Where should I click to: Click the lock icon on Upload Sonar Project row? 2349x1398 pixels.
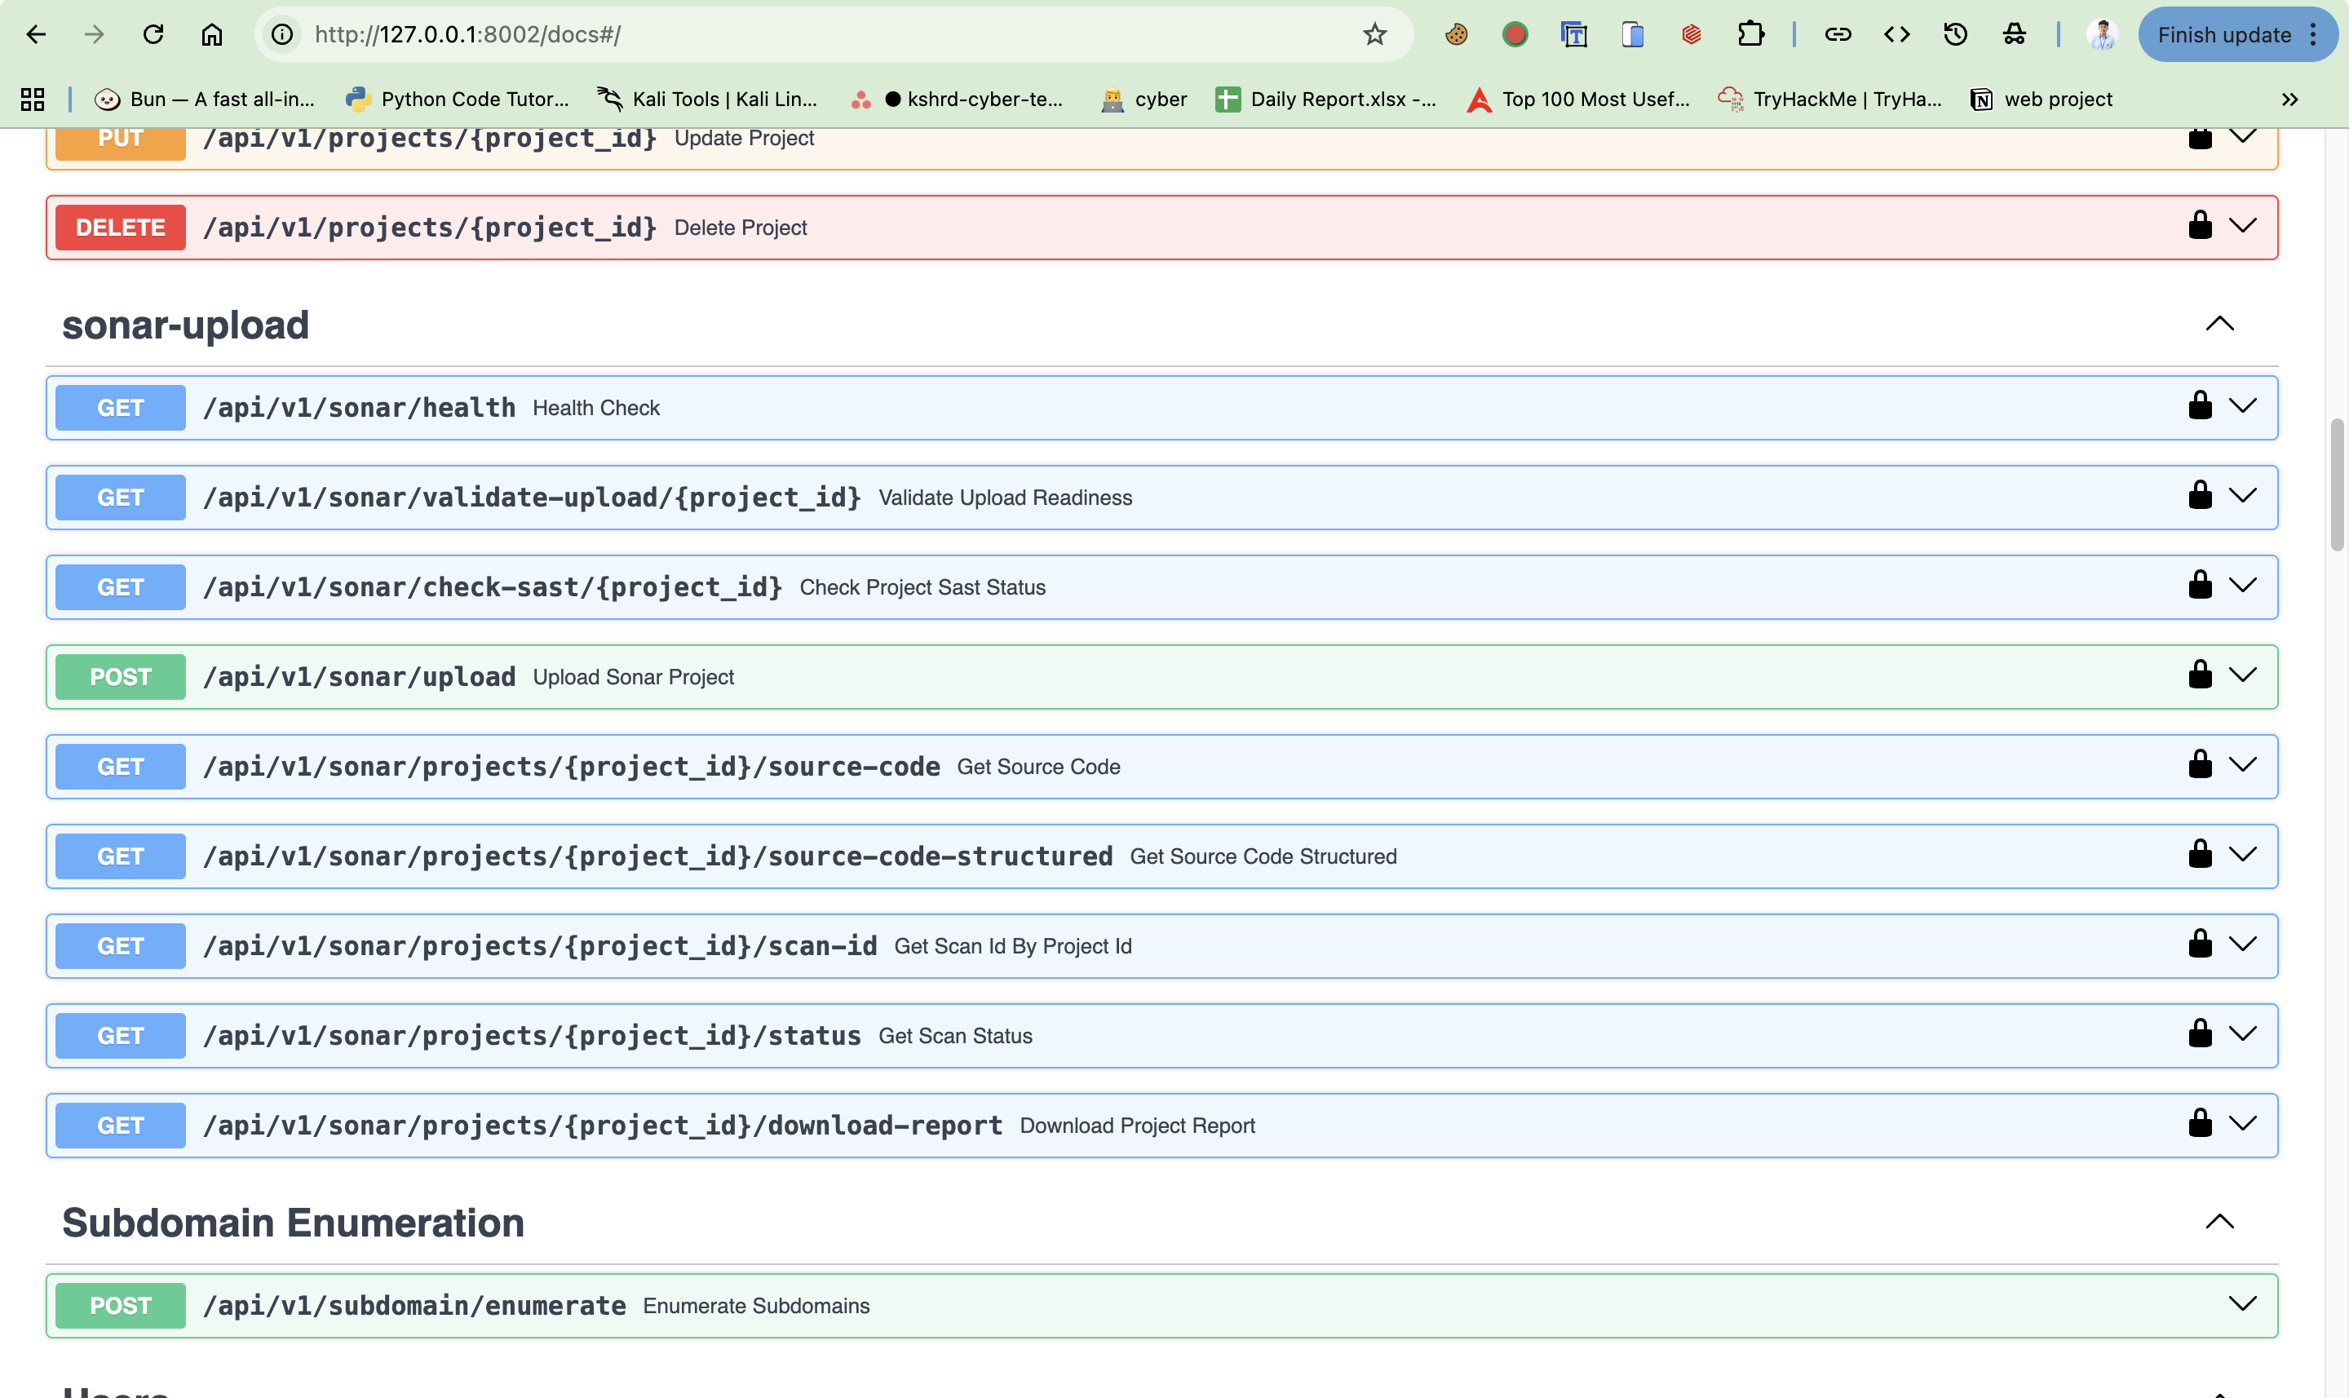tap(2199, 675)
